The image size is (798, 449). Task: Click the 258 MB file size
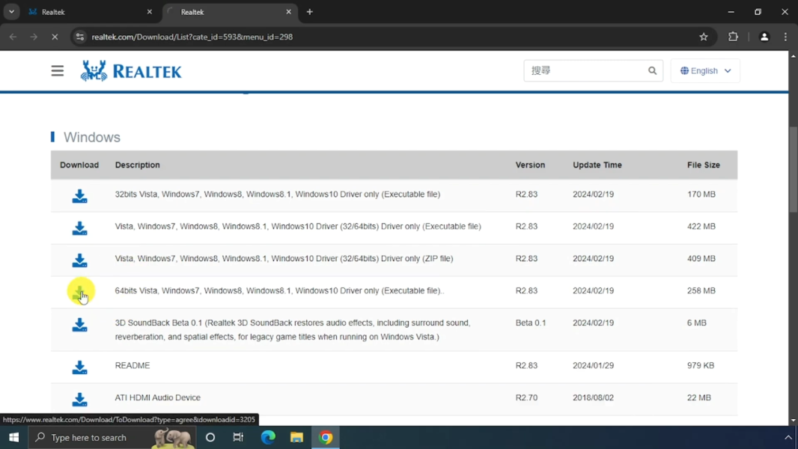[701, 290]
